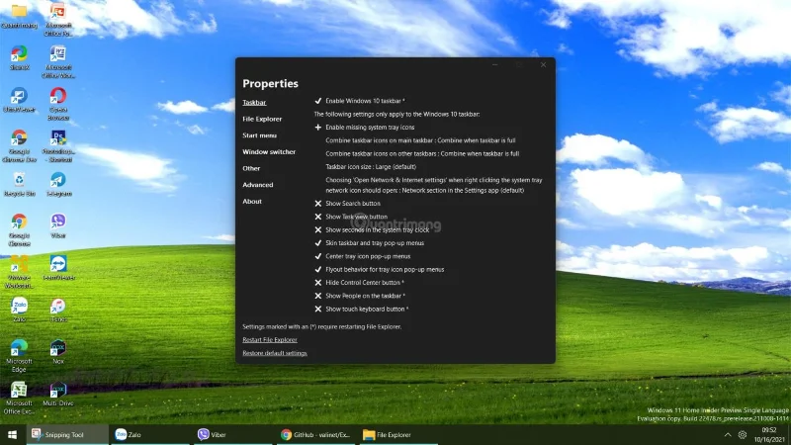Open the Window switcher section
The height and width of the screenshot is (445, 791).
(x=269, y=152)
